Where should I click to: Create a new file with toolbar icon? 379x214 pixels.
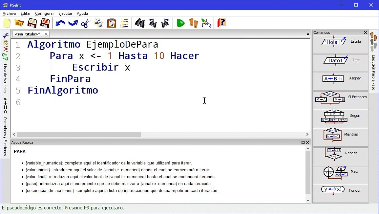pyautogui.click(x=7, y=23)
